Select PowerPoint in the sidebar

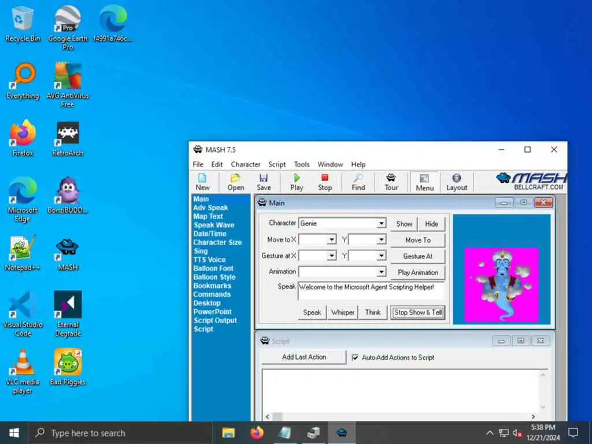(x=213, y=312)
